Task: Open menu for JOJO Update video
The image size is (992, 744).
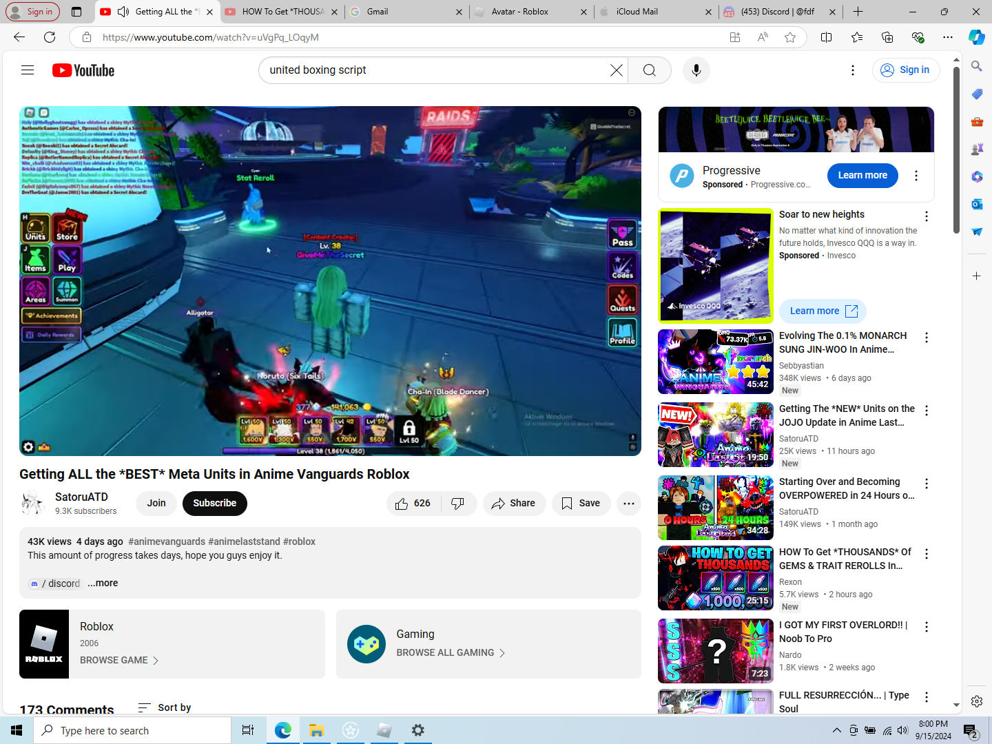Action: (x=927, y=411)
